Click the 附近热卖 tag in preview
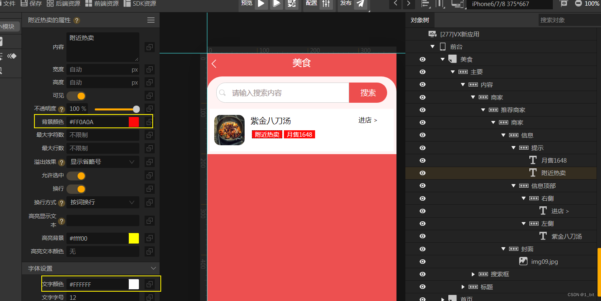Viewport: 601px width, 301px height. (x=267, y=134)
